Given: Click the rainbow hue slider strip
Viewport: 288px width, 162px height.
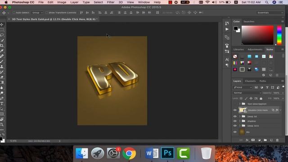Looking at the screenshot, I should pos(279,35).
